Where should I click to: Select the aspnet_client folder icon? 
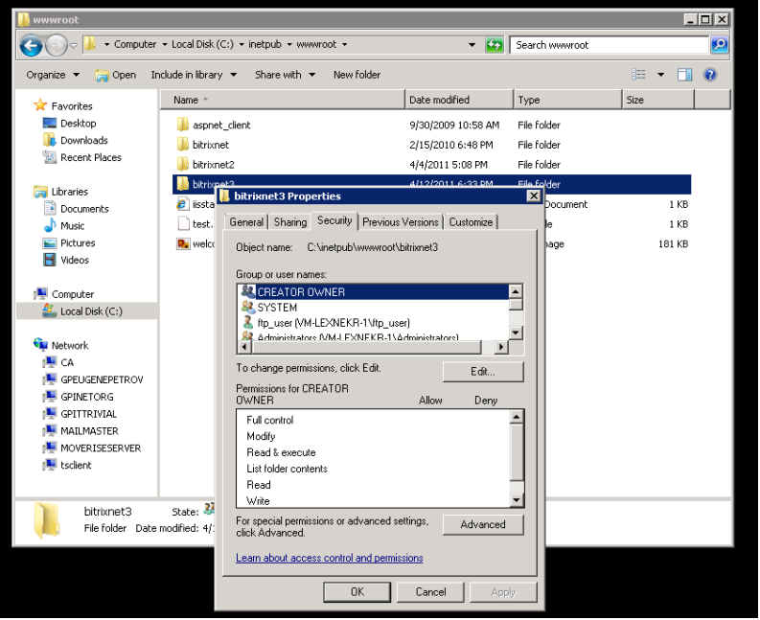[x=182, y=126]
